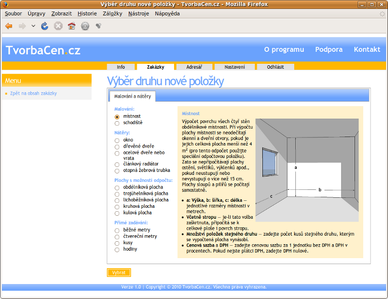Open the Kontakt link
The image size is (388, 299).
pos(367,49)
